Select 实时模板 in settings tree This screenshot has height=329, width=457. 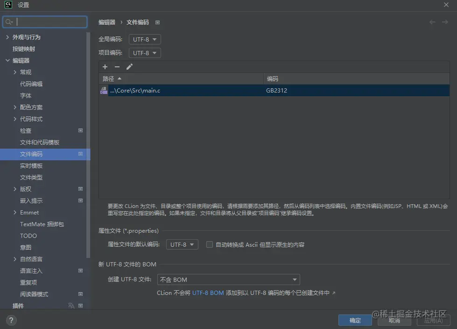pyautogui.click(x=31, y=165)
